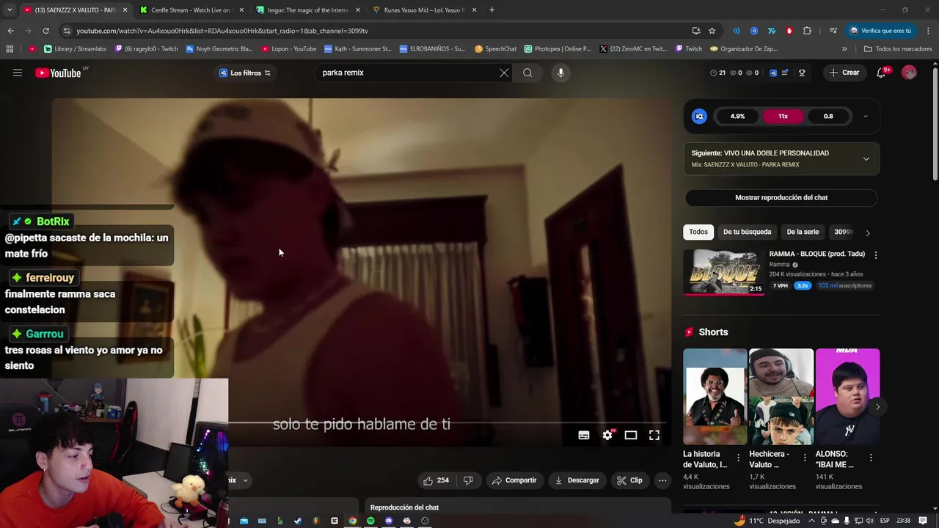Open the YouTube hamburger guide menu

18,73
